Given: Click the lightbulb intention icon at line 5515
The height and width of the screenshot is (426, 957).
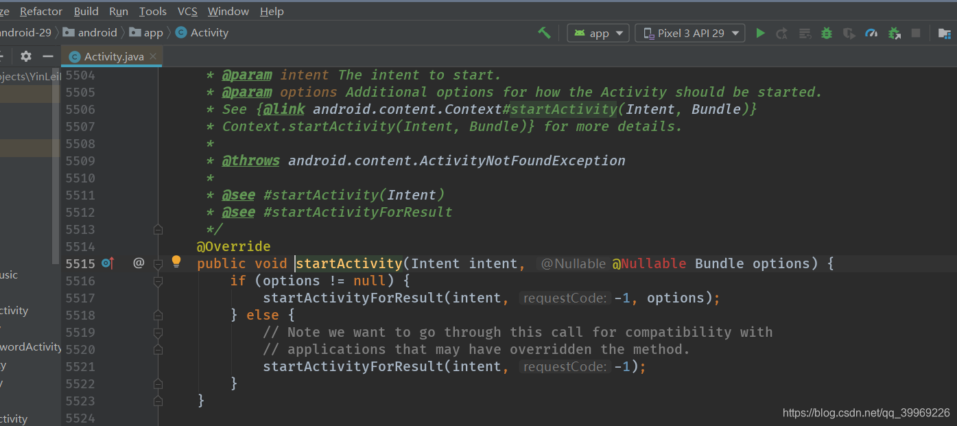Looking at the screenshot, I should coord(176,261).
